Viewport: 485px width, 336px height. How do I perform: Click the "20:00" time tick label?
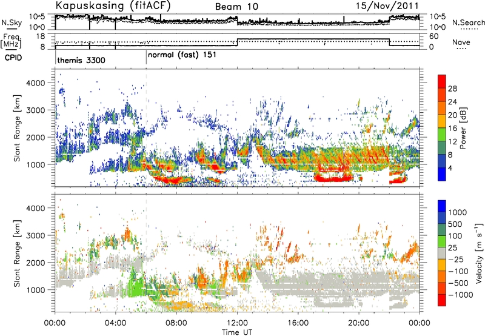click(359, 323)
